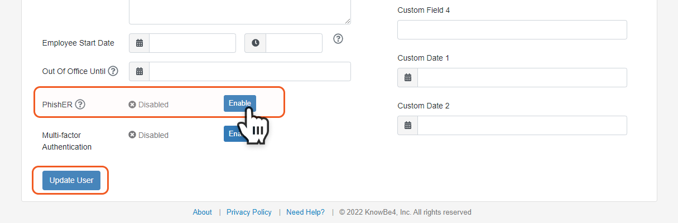Click the help icon beside the start time field
This screenshot has width=678, height=223.
pos(338,39)
